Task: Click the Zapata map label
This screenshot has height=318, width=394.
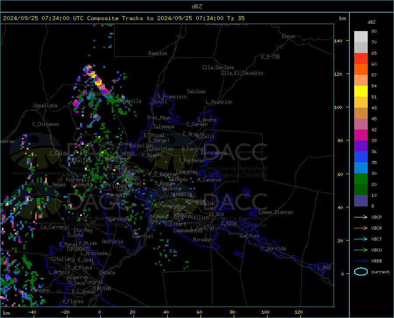Action: tap(107, 273)
